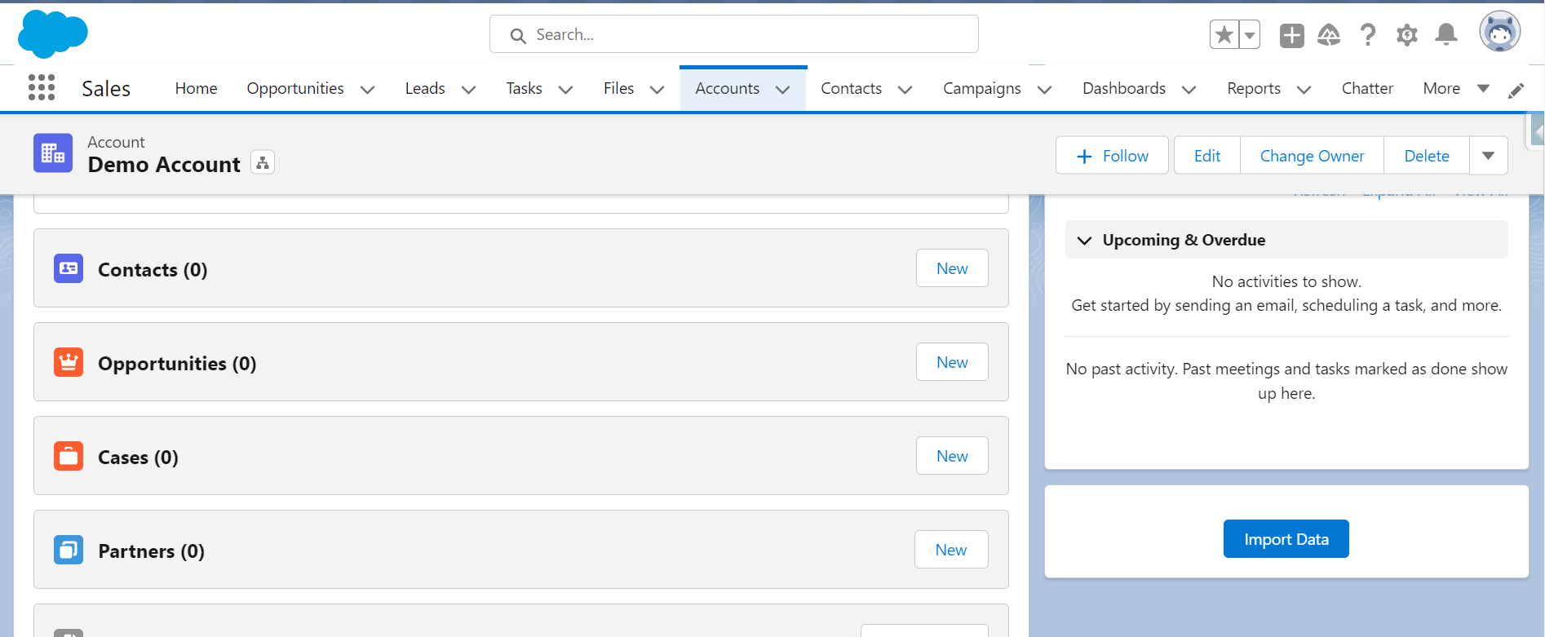Switch to the Chatter tab
The image size is (1545, 637).
(x=1367, y=88)
